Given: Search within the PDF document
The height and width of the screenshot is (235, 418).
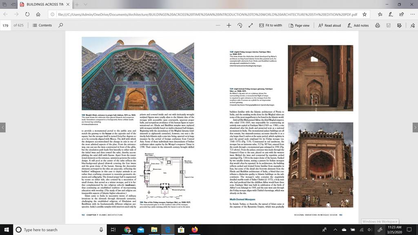Looking at the screenshot, I should 61,25.
